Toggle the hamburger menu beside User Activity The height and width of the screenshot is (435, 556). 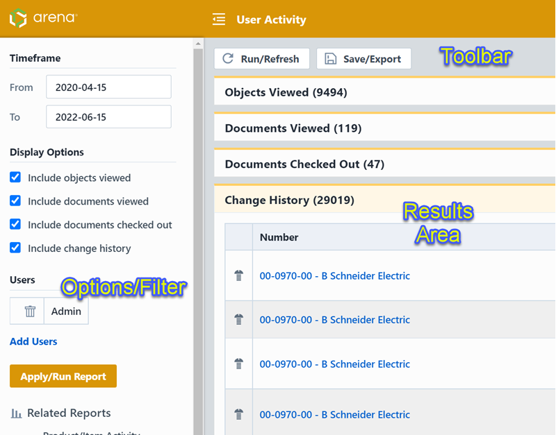tap(219, 19)
